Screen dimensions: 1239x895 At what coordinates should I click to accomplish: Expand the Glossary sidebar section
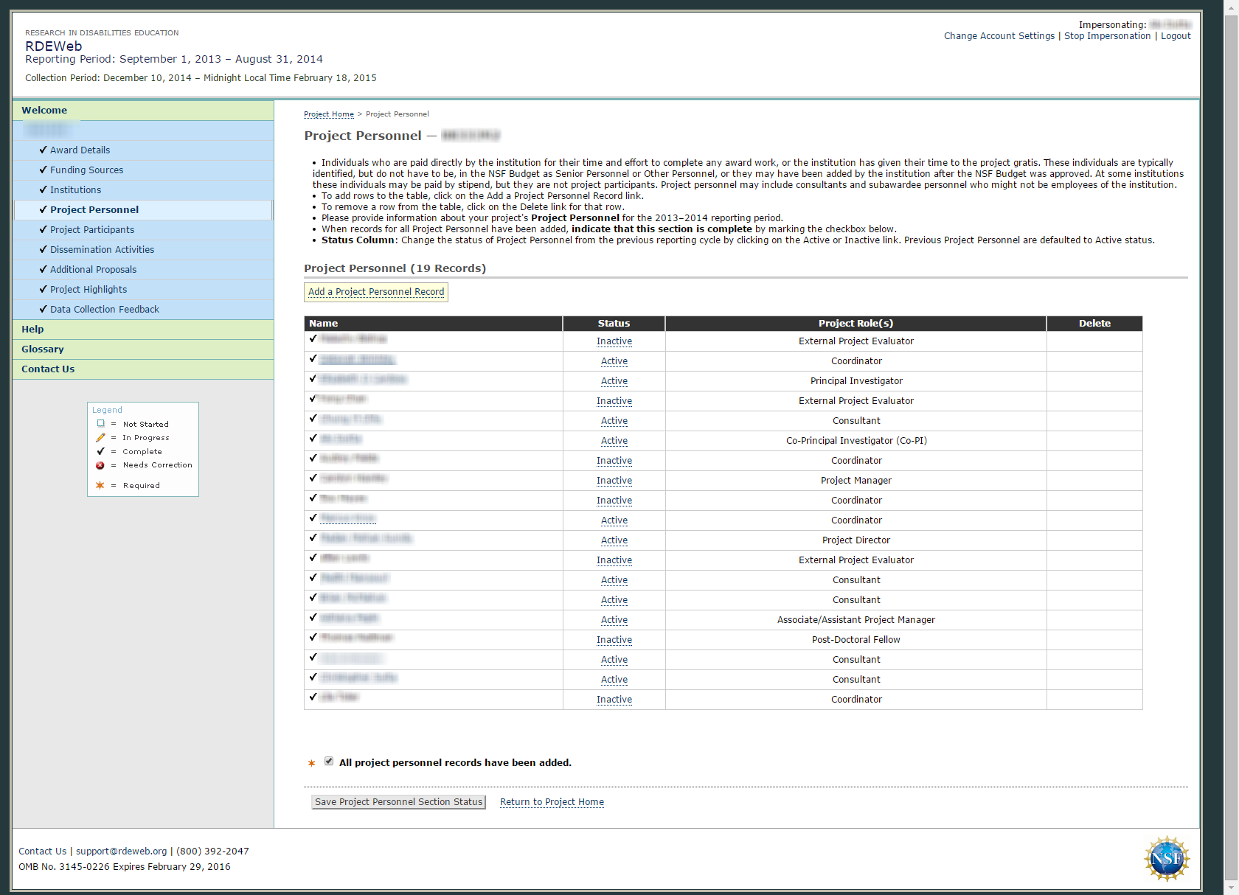pos(42,349)
